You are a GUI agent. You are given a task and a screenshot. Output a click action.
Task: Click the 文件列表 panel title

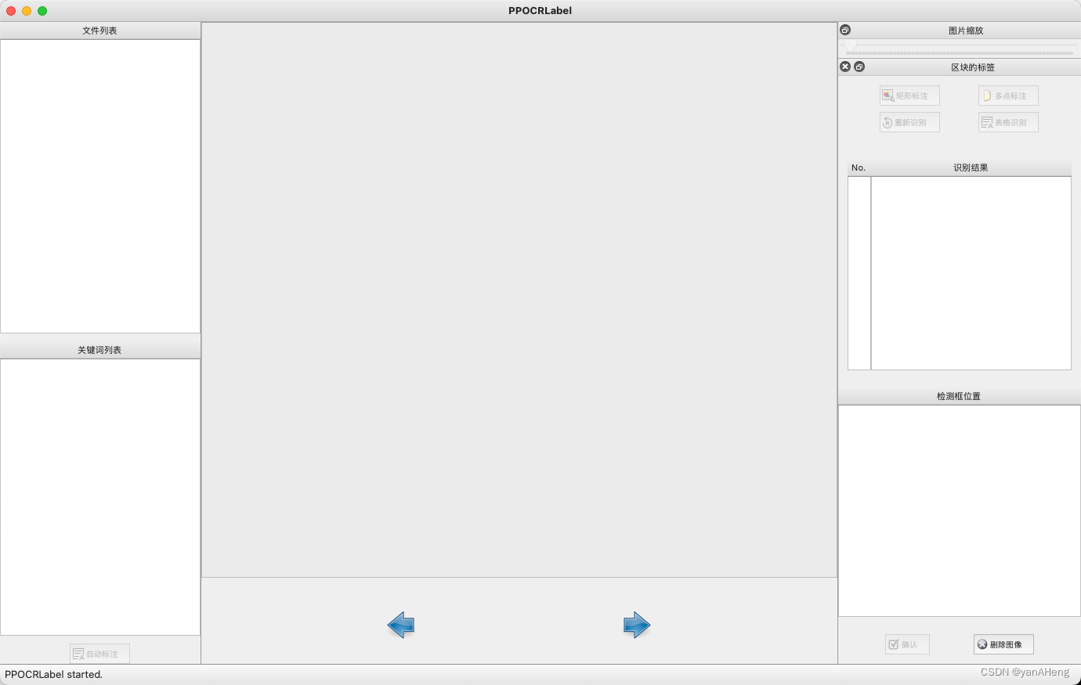[99, 31]
